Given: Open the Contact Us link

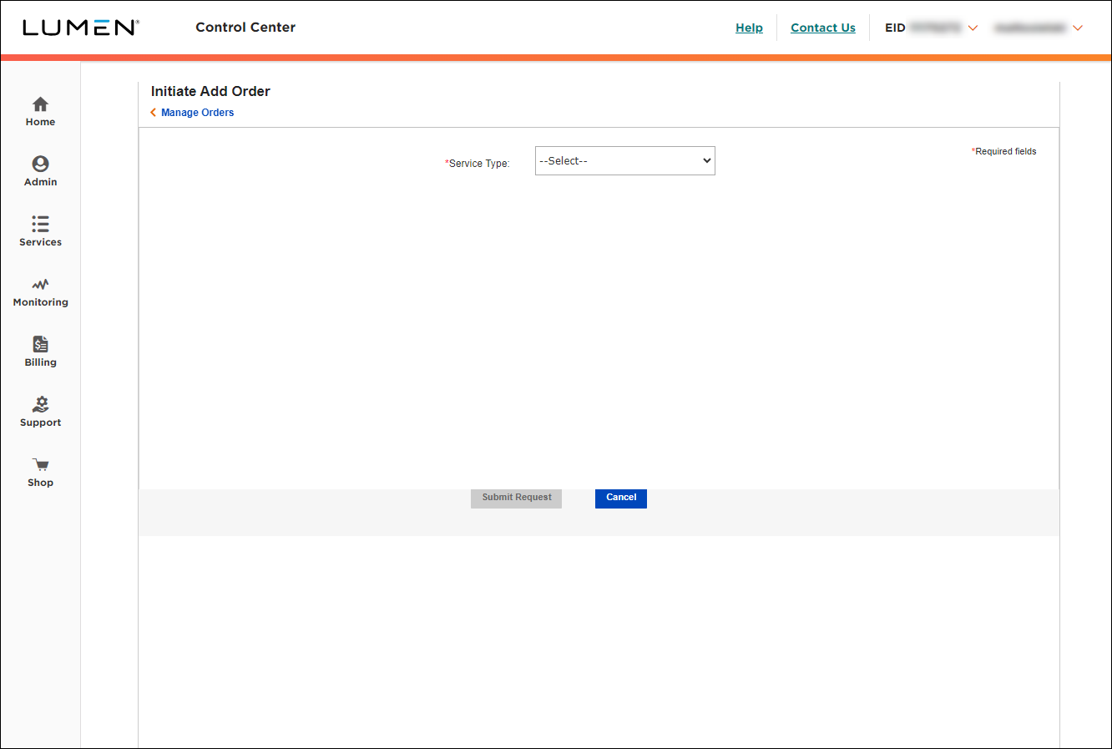Looking at the screenshot, I should (x=823, y=28).
